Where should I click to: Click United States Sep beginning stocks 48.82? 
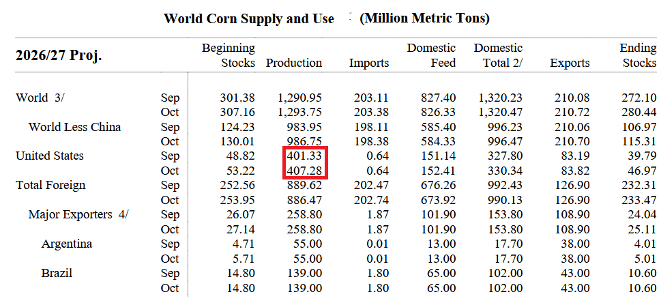tap(240, 156)
